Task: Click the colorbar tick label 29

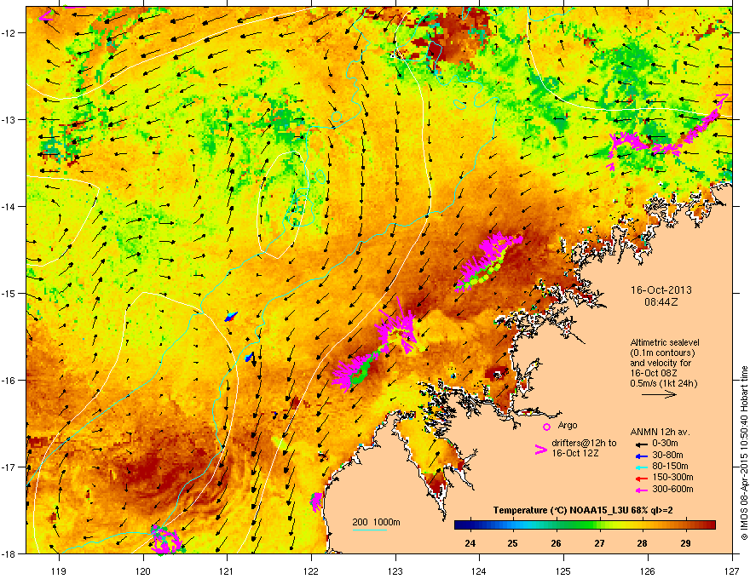Action: [x=685, y=543]
